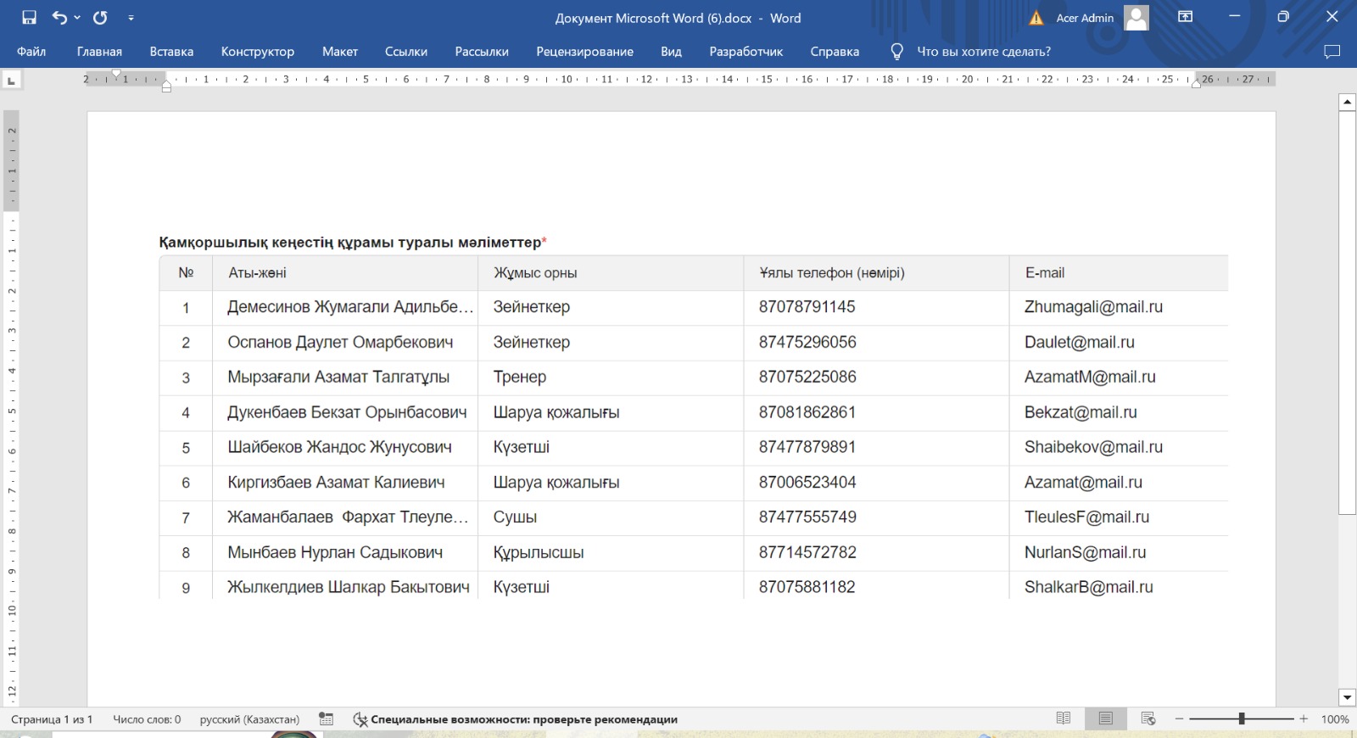Image resolution: width=1357 pixels, height=738 pixels.
Task: Undo the last action
Action: pos(59,18)
